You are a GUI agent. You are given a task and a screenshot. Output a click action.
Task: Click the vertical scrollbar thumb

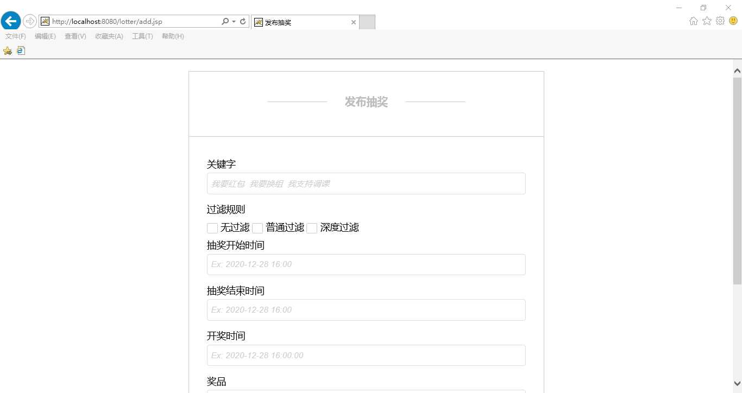pyautogui.click(x=737, y=180)
